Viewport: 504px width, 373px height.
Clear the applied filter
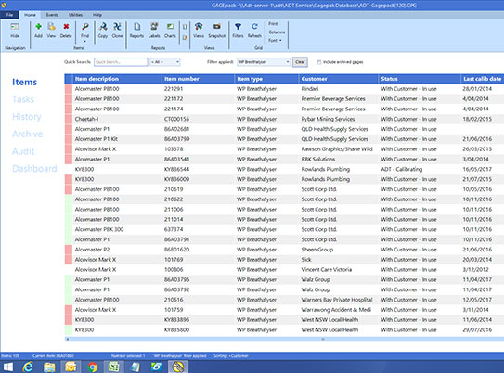point(300,62)
